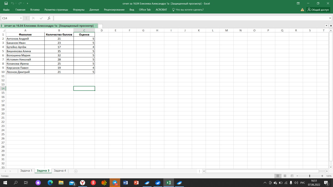
Task: Open the ACROBAT ribbon tab
Action: pyautogui.click(x=161, y=10)
